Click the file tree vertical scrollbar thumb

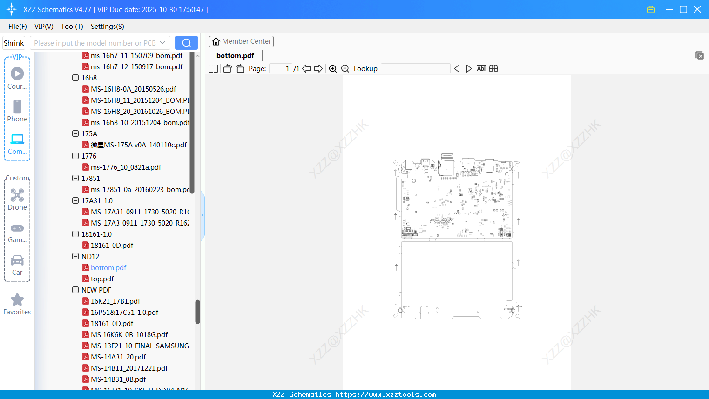(x=197, y=312)
